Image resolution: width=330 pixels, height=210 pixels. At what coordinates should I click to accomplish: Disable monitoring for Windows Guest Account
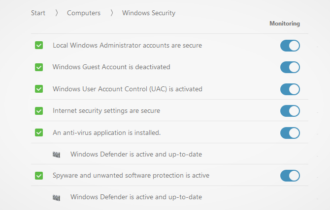coord(290,67)
